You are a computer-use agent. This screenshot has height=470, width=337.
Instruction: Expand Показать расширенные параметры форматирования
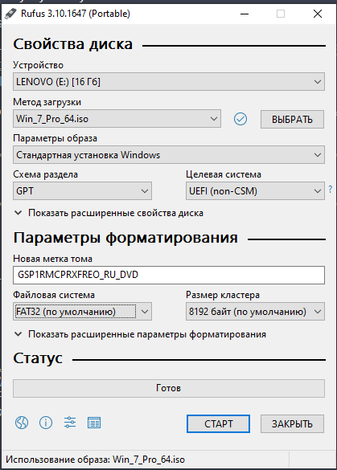click(x=140, y=334)
